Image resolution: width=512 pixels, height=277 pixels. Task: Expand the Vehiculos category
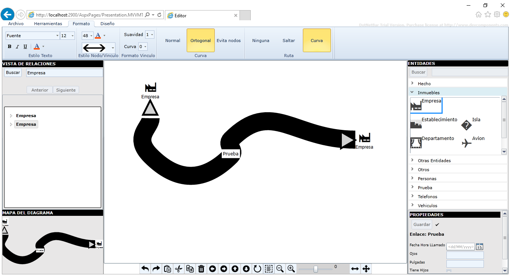pyautogui.click(x=412, y=205)
